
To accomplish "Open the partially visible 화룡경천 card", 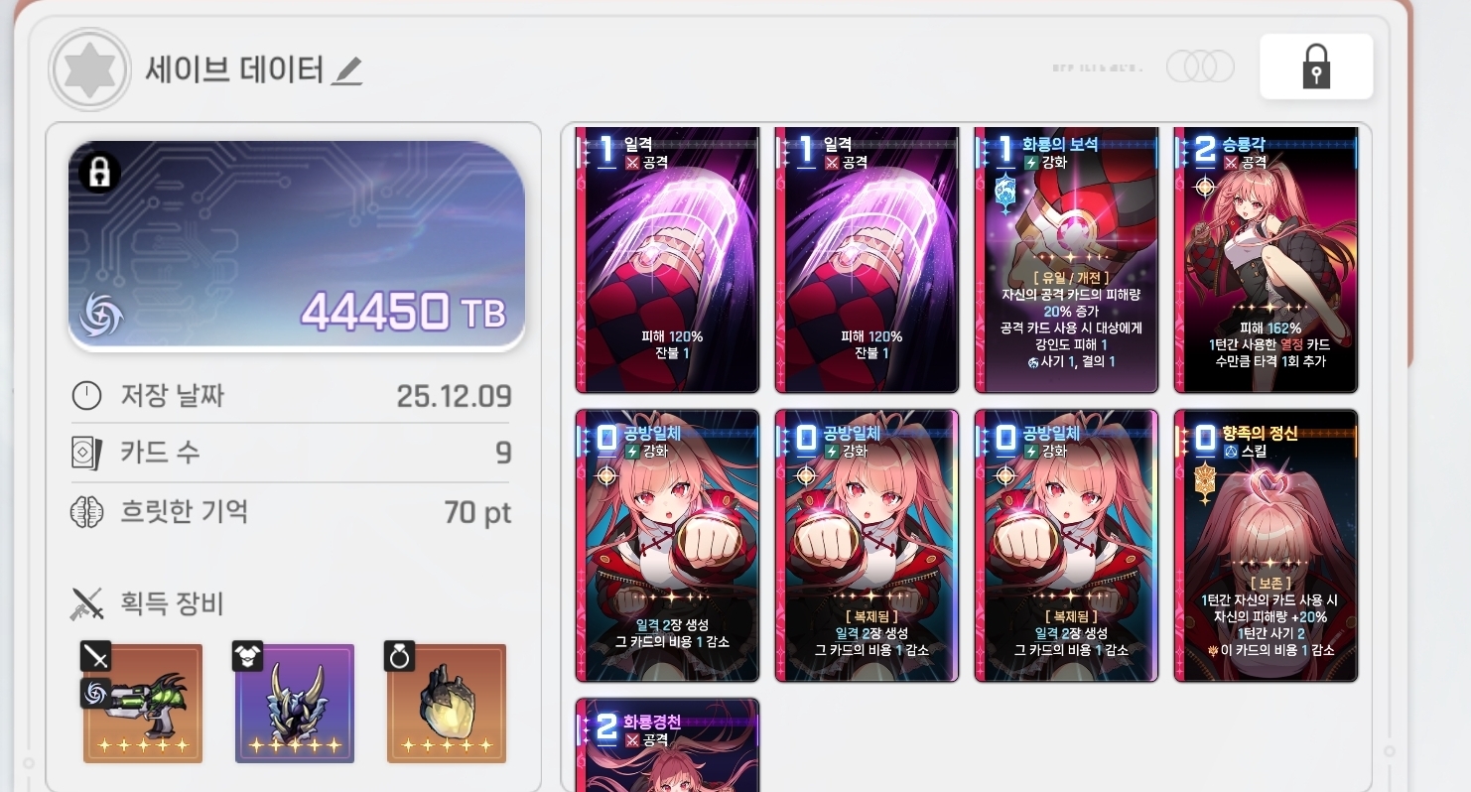I will coord(668,745).
